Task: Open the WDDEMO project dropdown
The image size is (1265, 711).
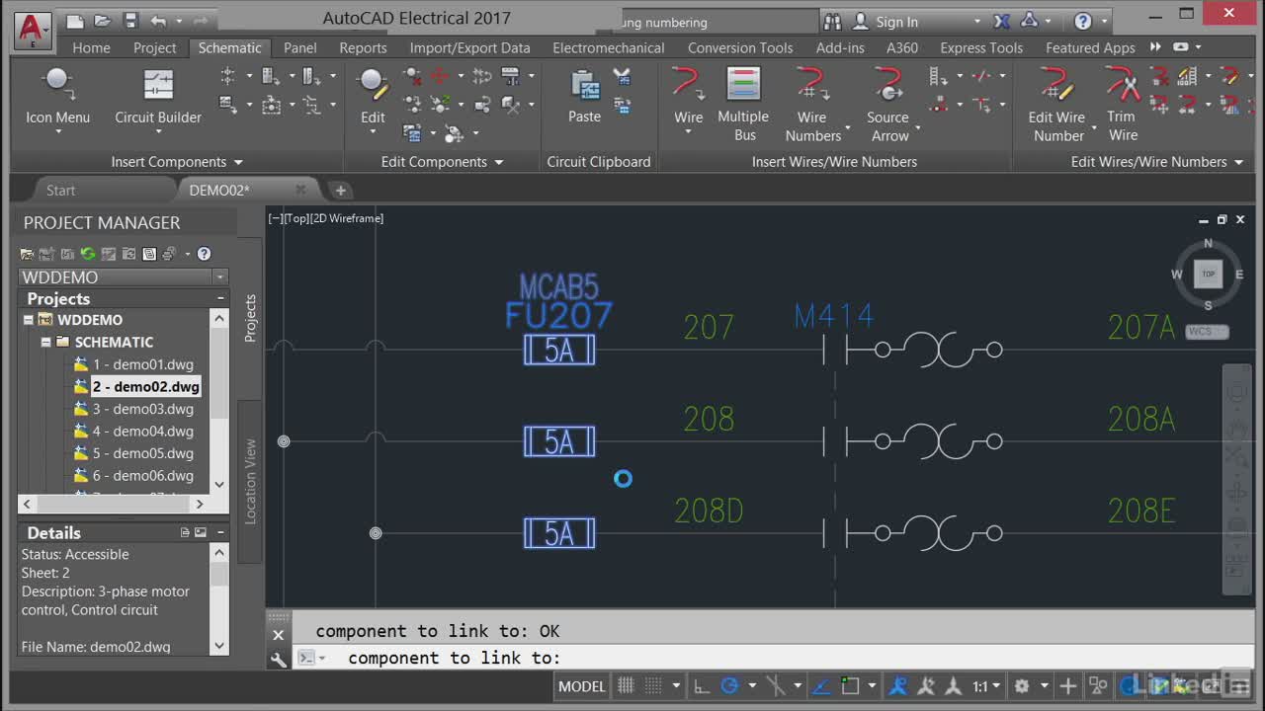Action: (220, 277)
